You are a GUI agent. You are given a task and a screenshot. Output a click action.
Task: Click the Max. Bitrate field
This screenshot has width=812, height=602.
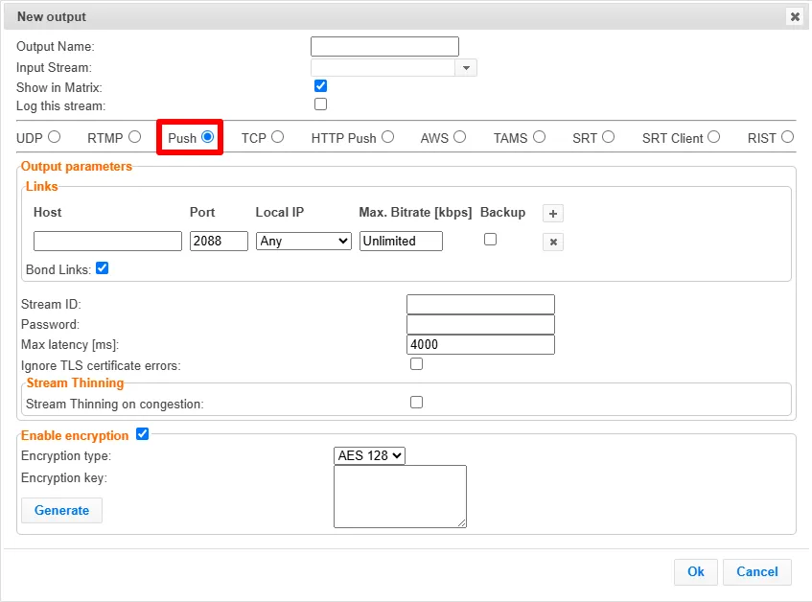pos(401,242)
